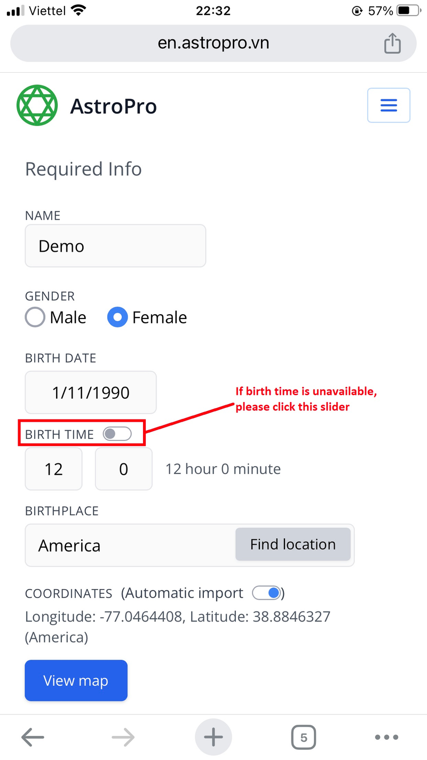
Task: Open a new tab with the plus icon
Action: click(213, 736)
